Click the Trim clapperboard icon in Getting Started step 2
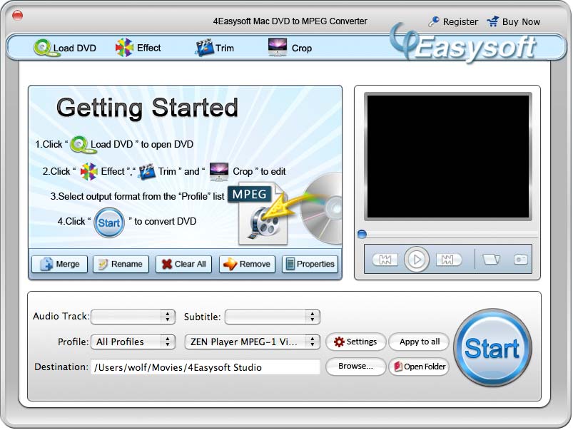The width and height of the screenshot is (573, 430). [147, 171]
